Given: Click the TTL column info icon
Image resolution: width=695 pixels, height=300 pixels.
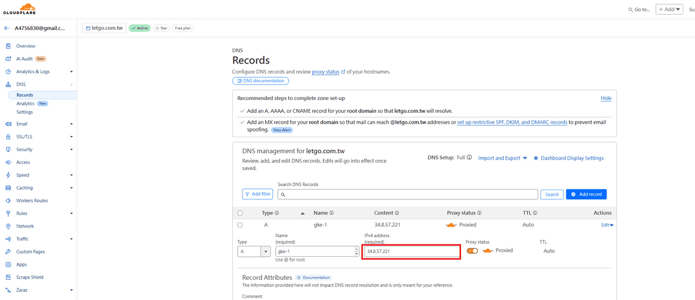Looking at the screenshot, I should click(535, 213).
